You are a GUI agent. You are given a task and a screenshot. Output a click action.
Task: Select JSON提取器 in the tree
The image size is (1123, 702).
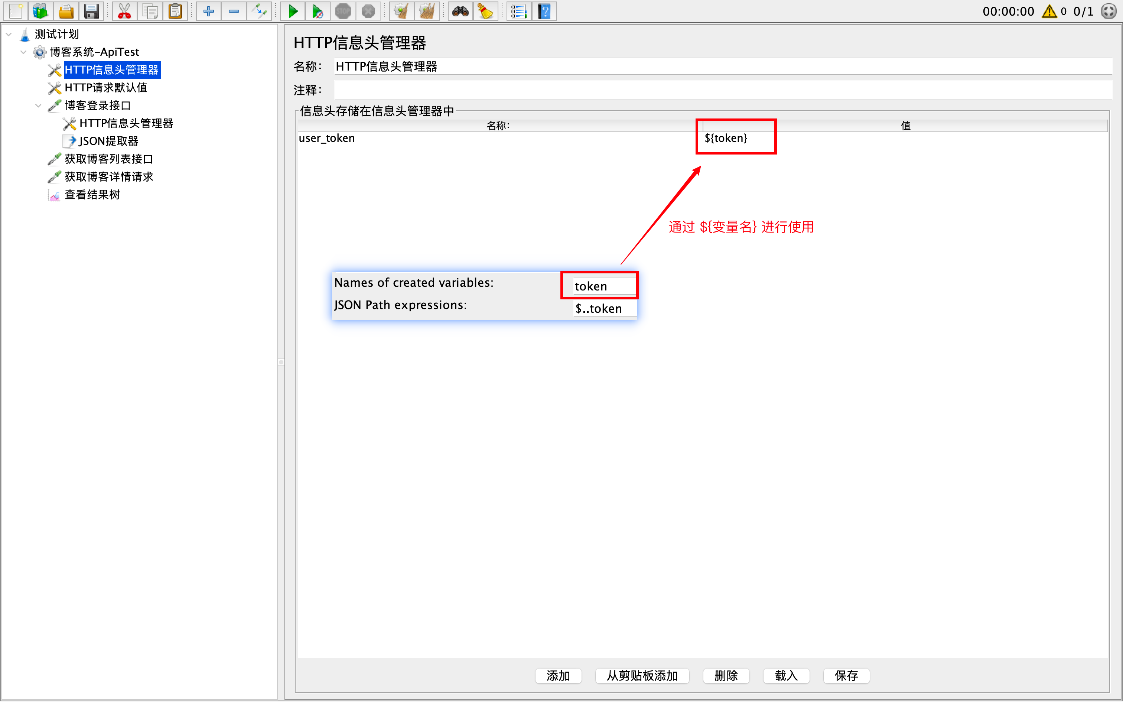[x=108, y=141]
